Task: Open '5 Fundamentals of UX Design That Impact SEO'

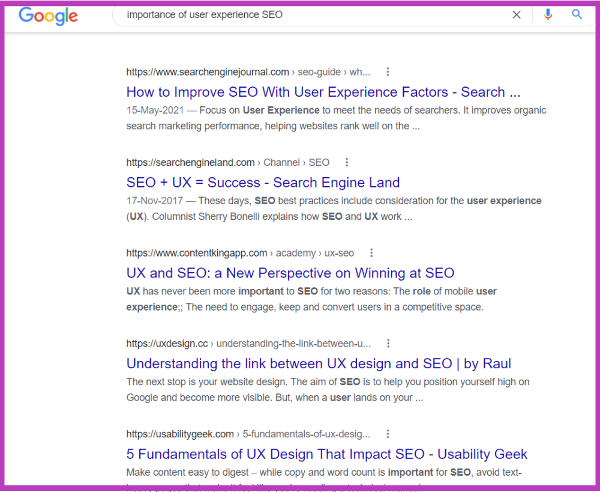Action: point(326,454)
